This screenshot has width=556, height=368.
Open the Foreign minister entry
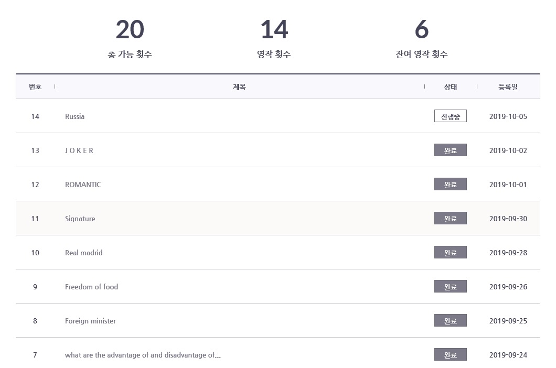[x=90, y=321]
